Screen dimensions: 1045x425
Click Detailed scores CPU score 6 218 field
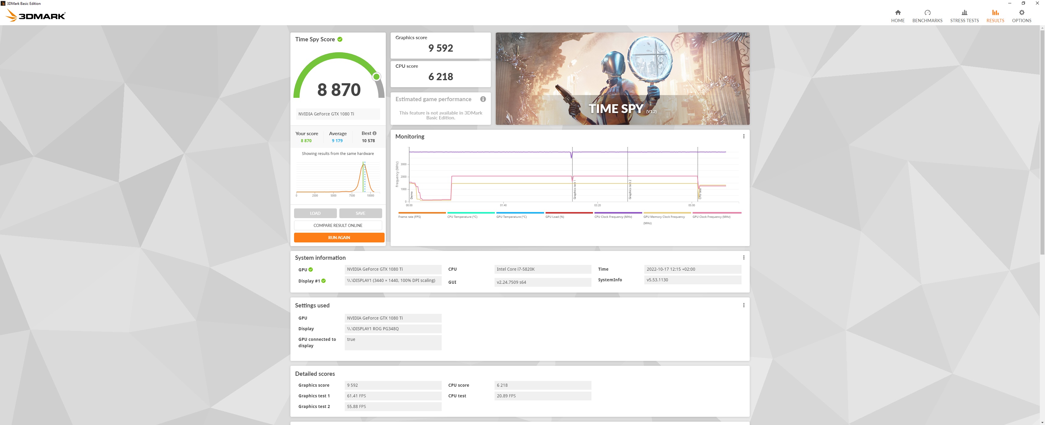(x=543, y=385)
